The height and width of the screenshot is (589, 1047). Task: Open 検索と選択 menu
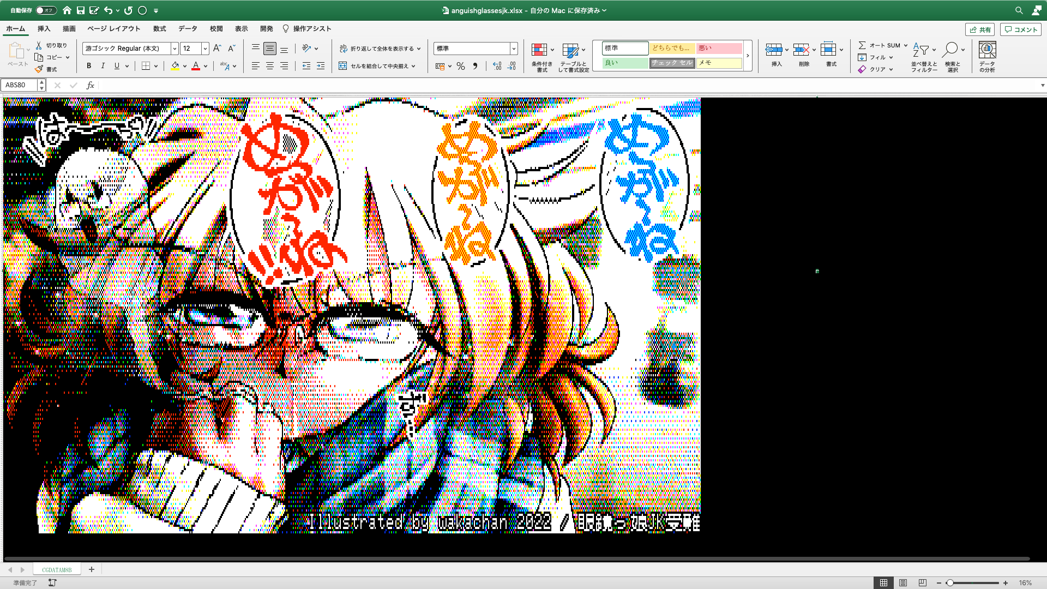pyautogui.click(x=953, y=57)
